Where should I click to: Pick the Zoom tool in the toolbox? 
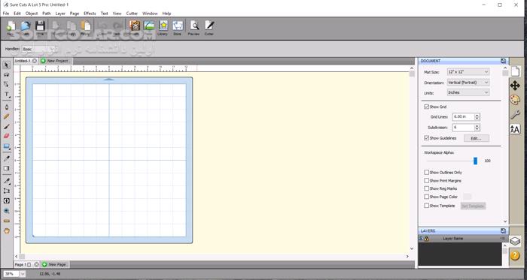coord(6,211)
